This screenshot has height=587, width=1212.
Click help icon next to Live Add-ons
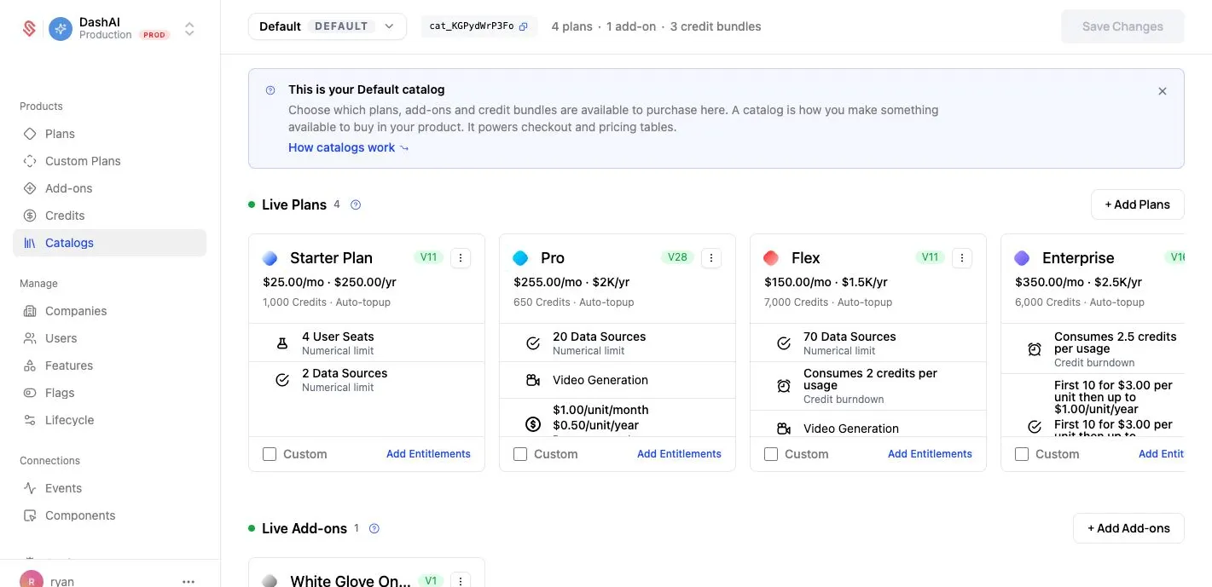pyautogui.click(x=374, y=528)
